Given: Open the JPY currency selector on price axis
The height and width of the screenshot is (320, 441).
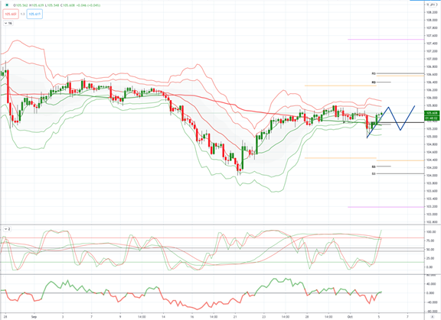Looking at the screenshot, I should 432,5.
